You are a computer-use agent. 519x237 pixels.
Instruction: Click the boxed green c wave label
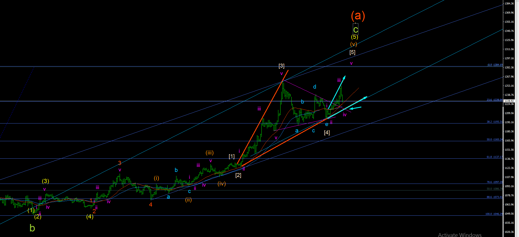(x=355, y=29)
